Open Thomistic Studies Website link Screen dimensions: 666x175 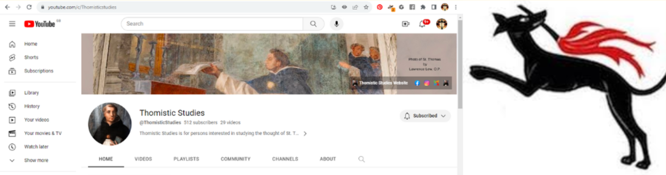click(x=383, y=83)
